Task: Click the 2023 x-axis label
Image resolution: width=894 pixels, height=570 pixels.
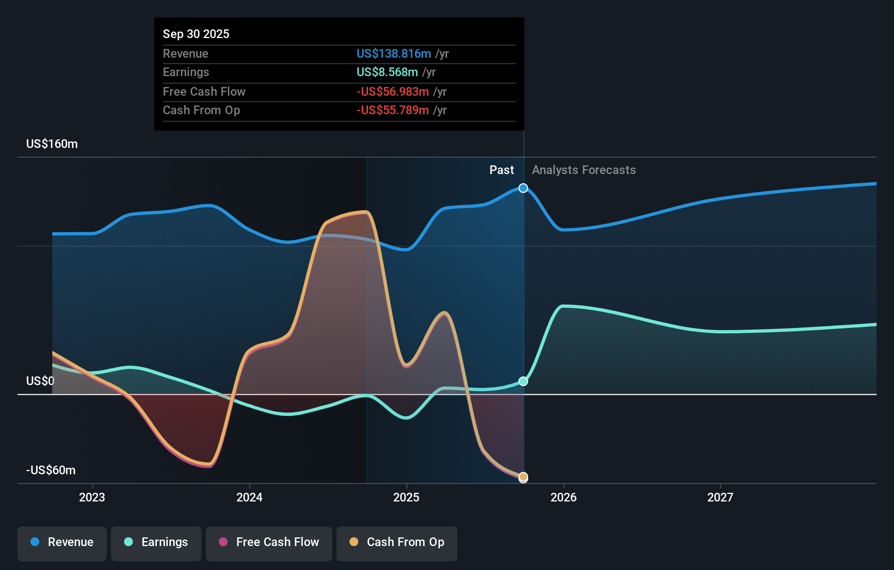Action: point(92,497)
